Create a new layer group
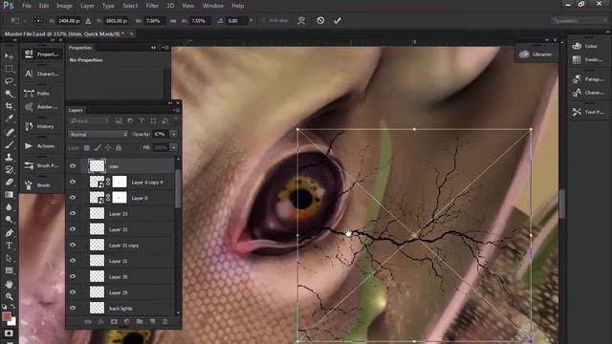612x344 pixels. click(140, 322)
